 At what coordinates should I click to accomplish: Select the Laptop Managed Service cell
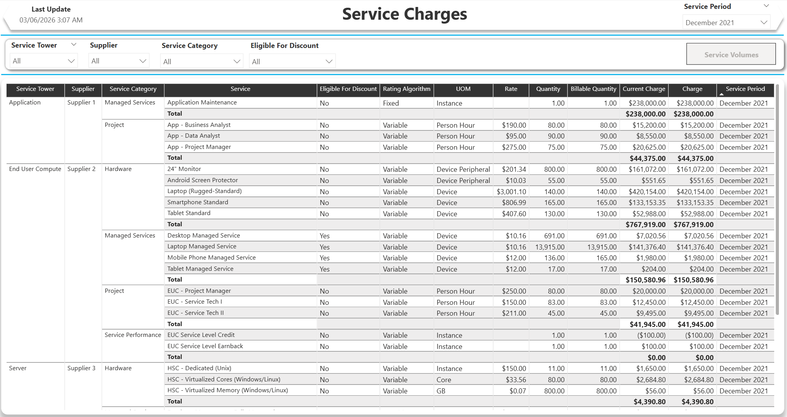coord(201,246)
